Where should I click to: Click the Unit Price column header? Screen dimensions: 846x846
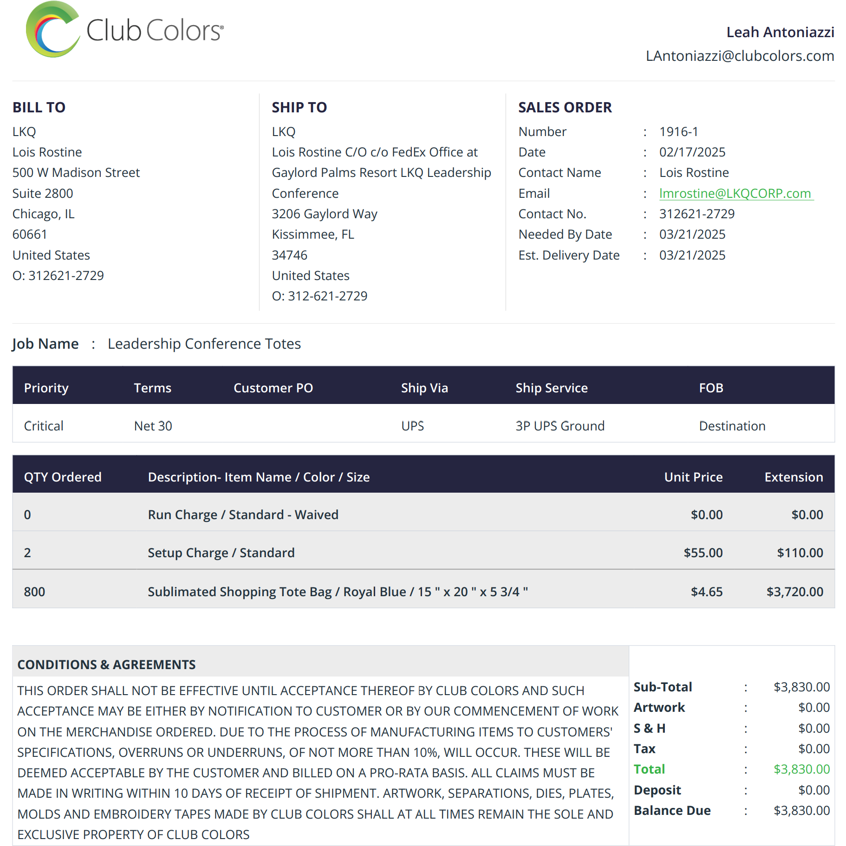[693, 477]
